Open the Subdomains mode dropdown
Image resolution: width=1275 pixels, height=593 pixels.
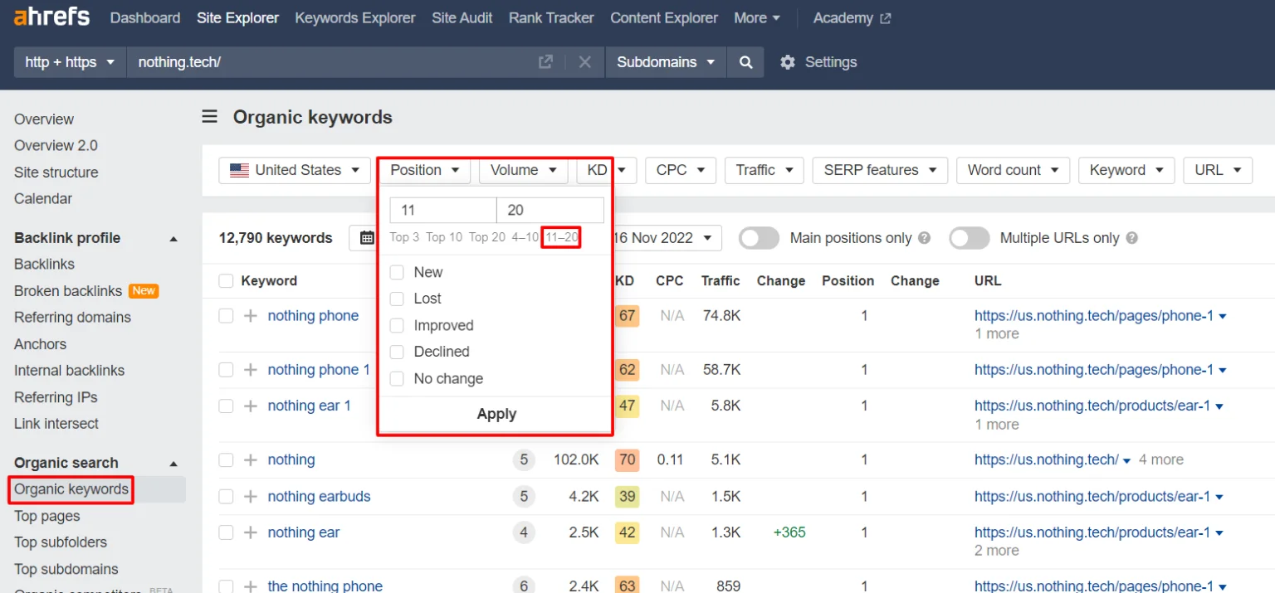[x=666, y=62]
